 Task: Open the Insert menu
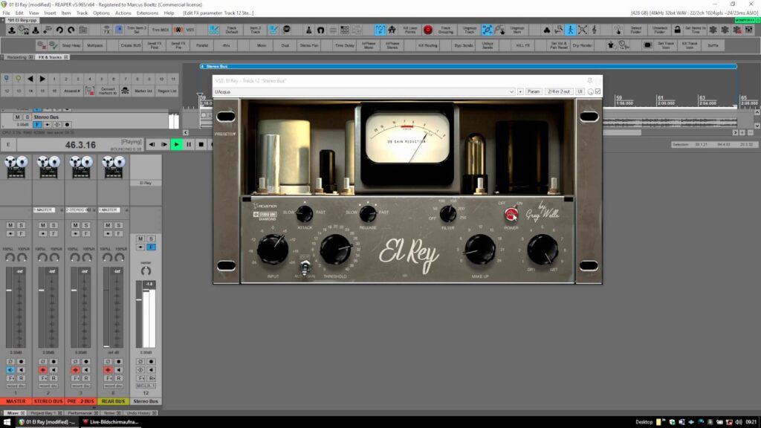pyautogui.click(x=50, y=13)
